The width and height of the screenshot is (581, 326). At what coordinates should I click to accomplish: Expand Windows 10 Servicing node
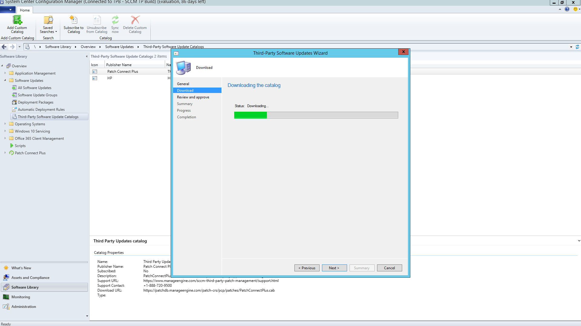pyautogui.click(x=5, y=131)
